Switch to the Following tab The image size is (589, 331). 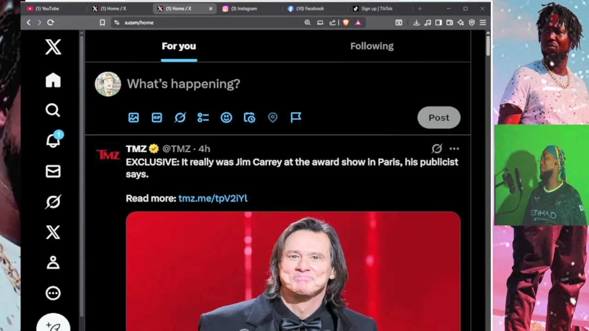(372, 46)
